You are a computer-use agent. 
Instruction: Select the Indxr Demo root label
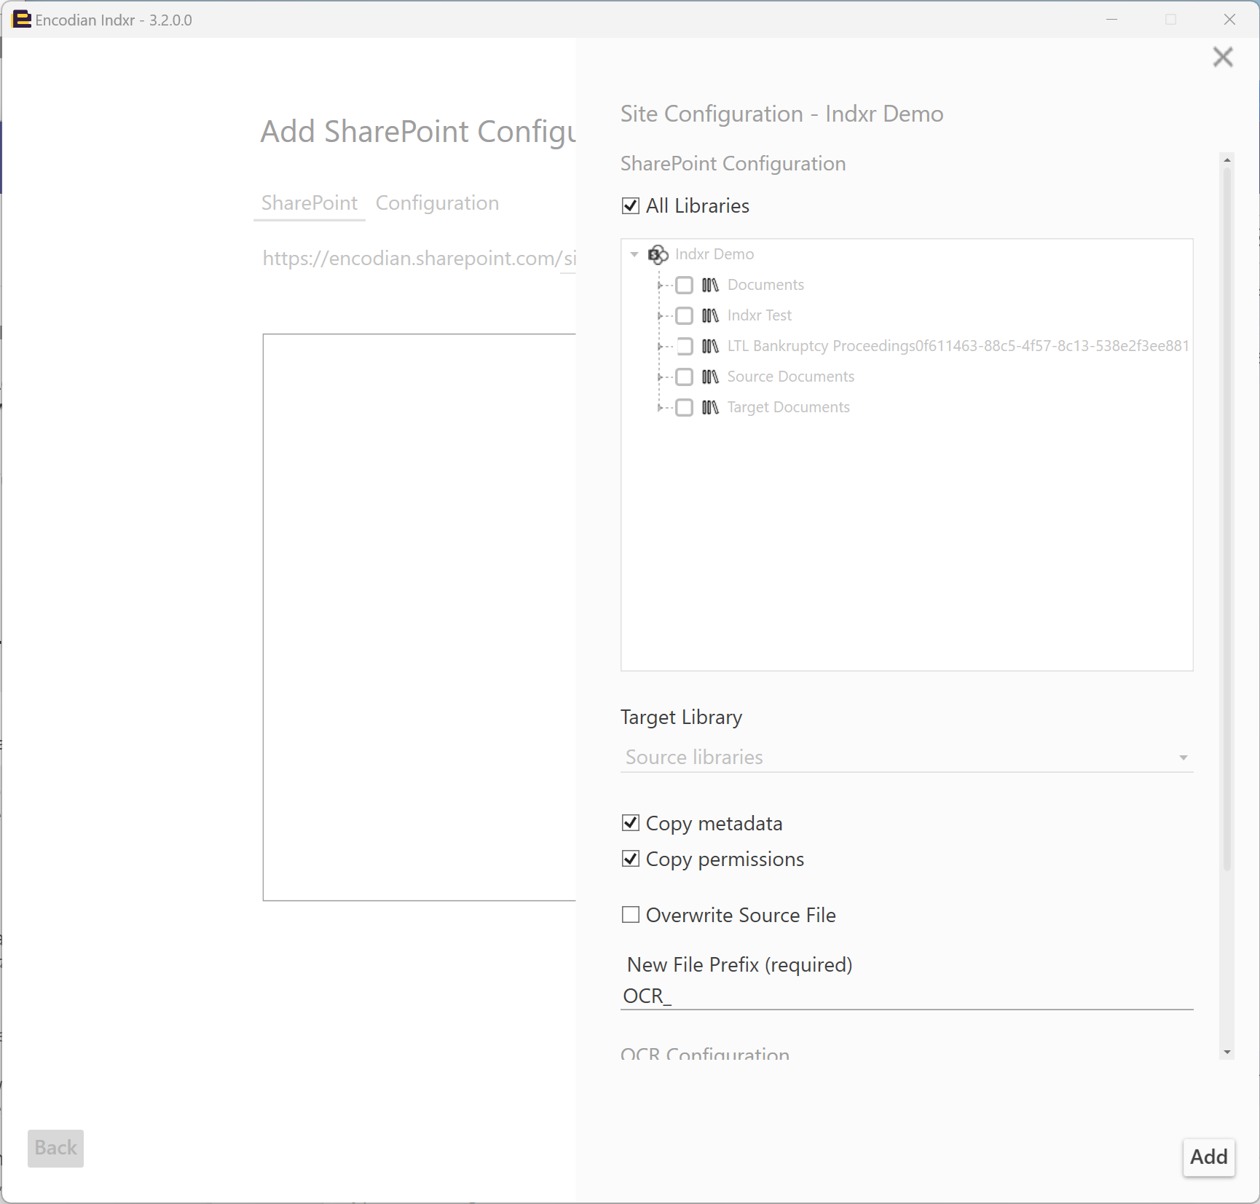pyautogui.click(x=714, y=254)
